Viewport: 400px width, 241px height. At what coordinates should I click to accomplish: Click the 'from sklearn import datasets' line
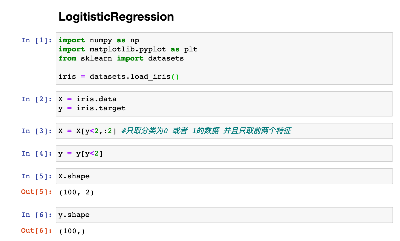click(x=121, y=58)
